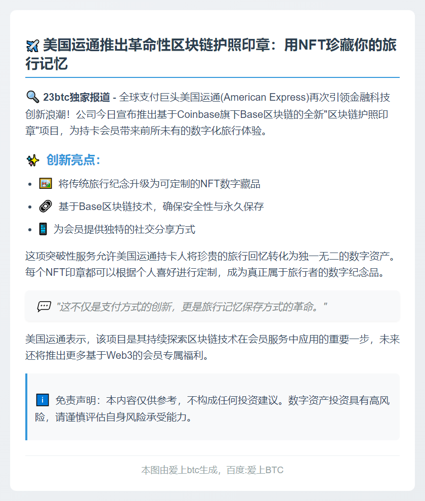Screen dimensions: 425x501
Task: Click the mobile phone icon in third bullet
Action: pyautogui.click(x=43, y=229)
